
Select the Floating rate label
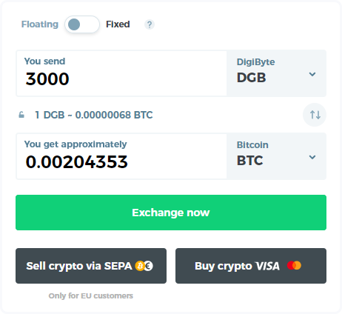click(x=40, y=24)
